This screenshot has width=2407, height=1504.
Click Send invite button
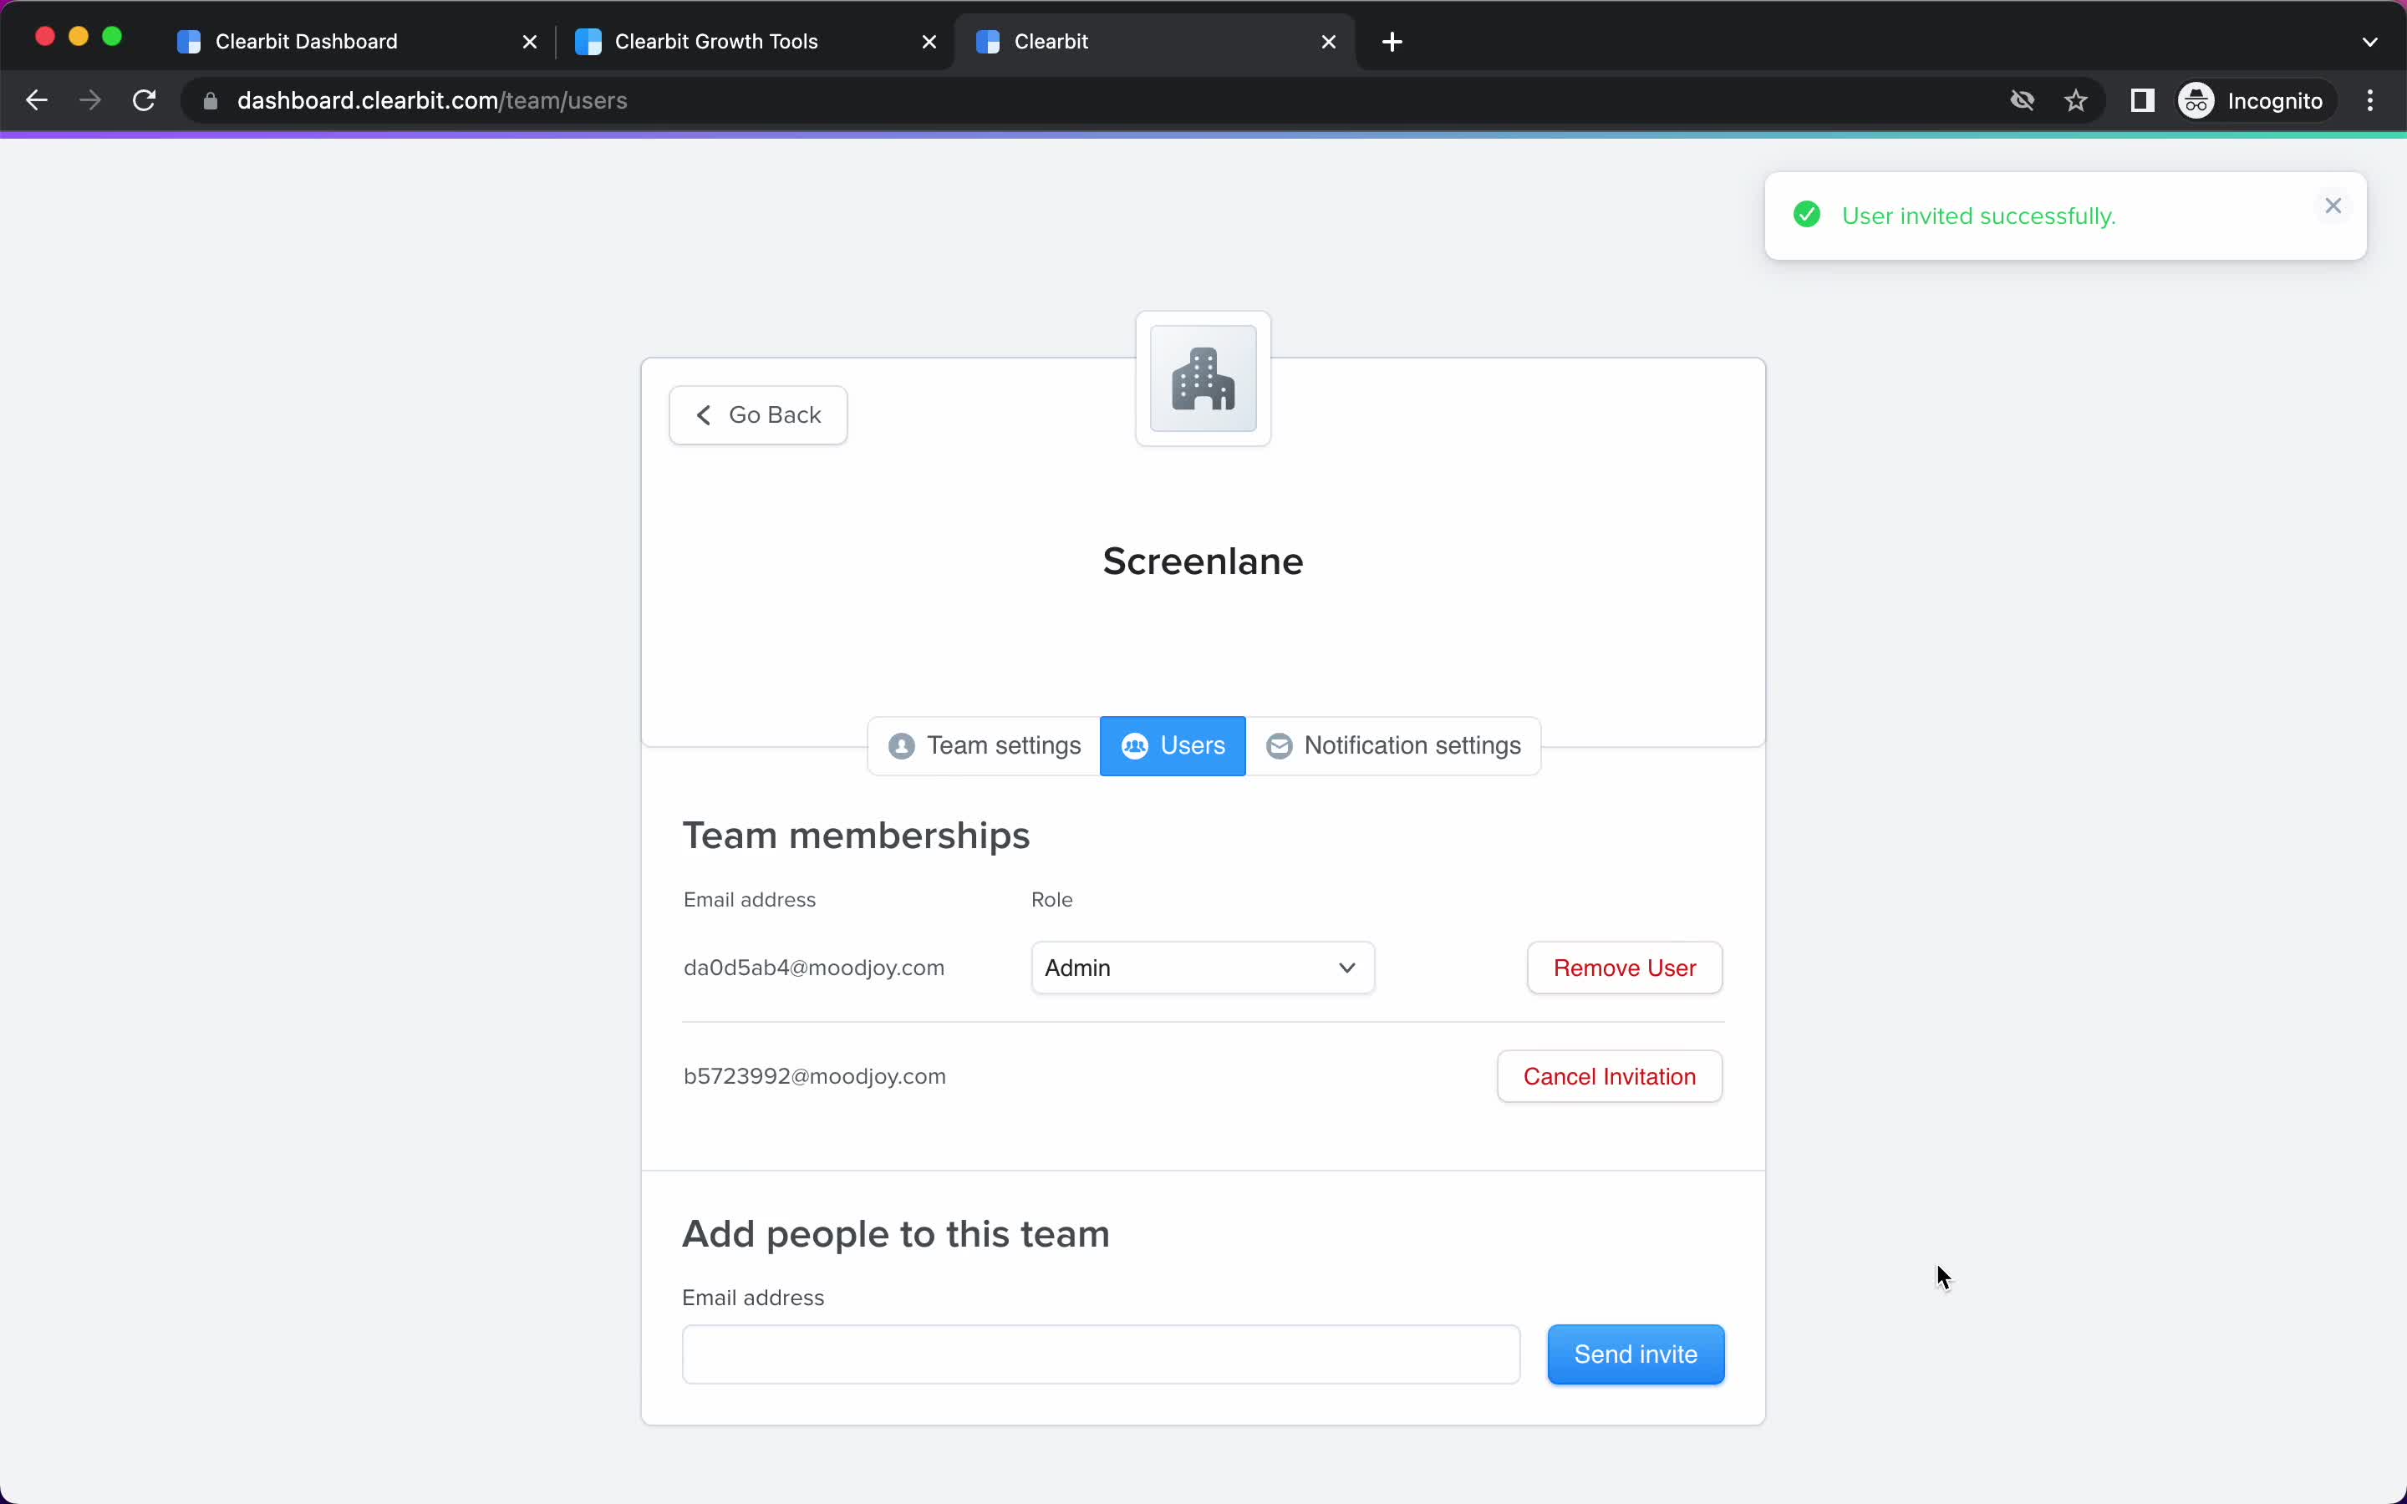[x=1636, y=1354]
